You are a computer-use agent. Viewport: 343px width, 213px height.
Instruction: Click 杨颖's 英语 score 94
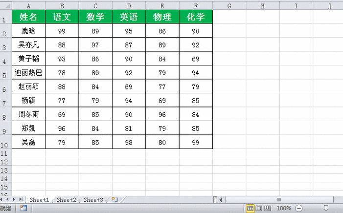click(129, 101)
